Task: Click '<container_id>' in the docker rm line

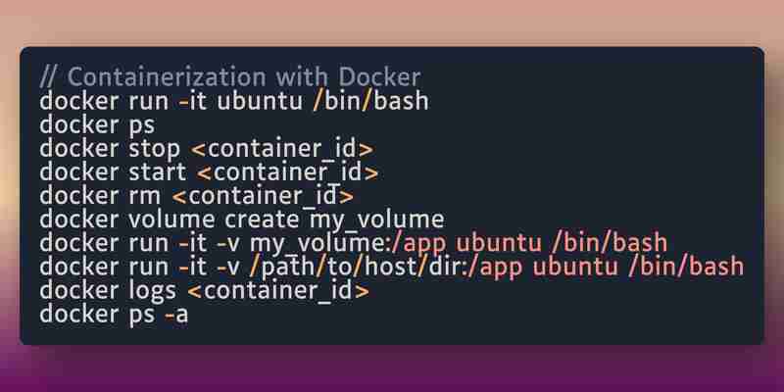Action: pyautogui.click(x=263, y=195)
